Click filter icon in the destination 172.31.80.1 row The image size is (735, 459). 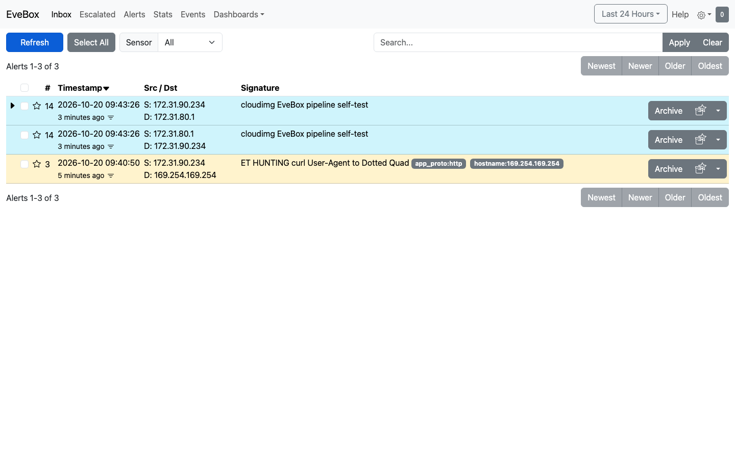111,118
